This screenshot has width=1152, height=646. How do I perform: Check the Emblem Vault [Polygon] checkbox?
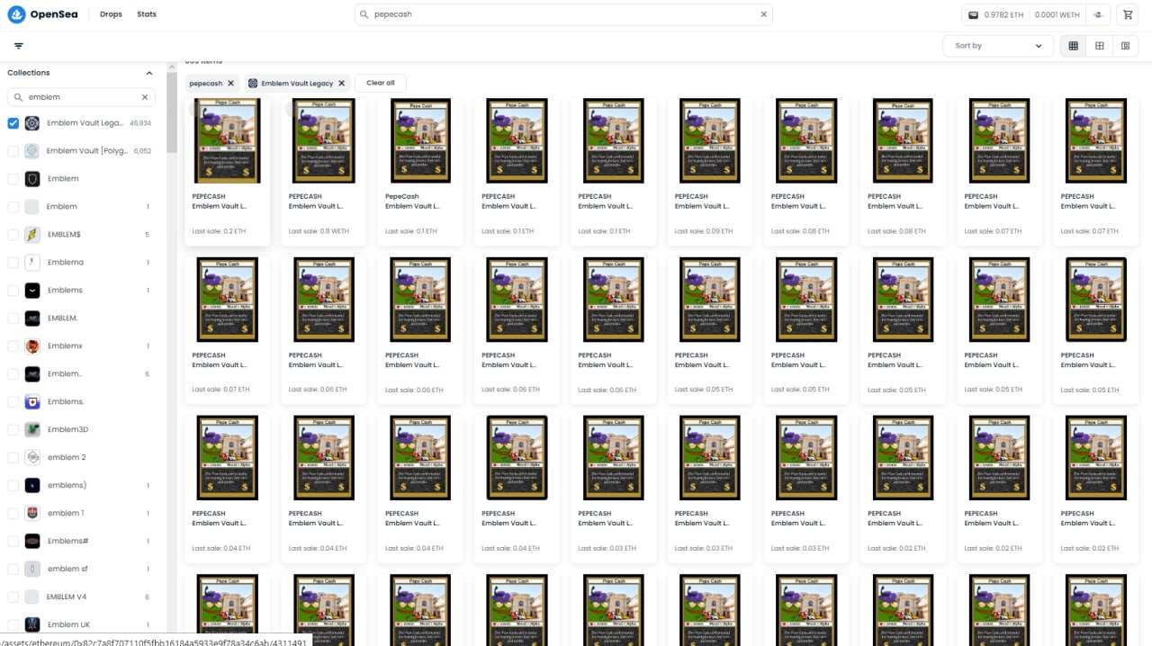pos(13,151)
